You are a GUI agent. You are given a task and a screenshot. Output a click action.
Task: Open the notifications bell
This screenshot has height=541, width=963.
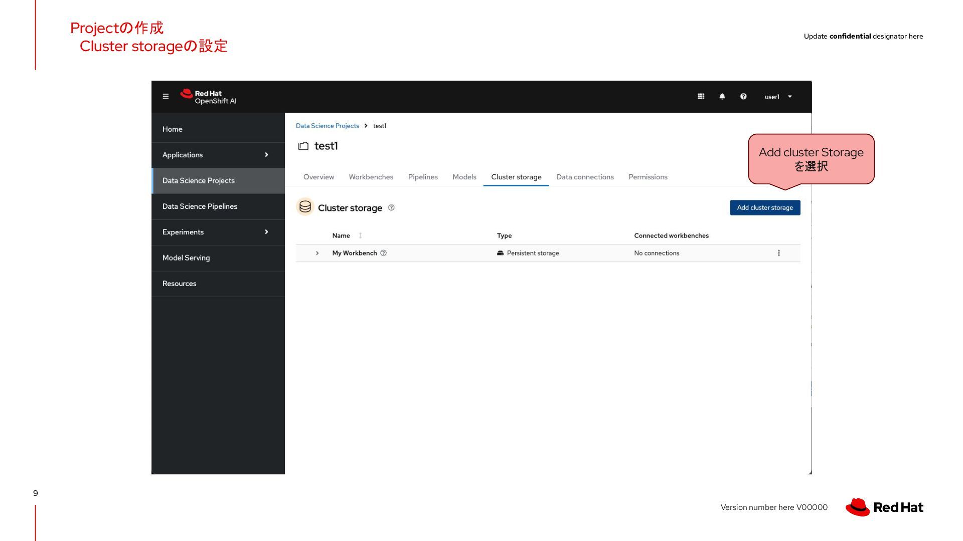[722, 97]
